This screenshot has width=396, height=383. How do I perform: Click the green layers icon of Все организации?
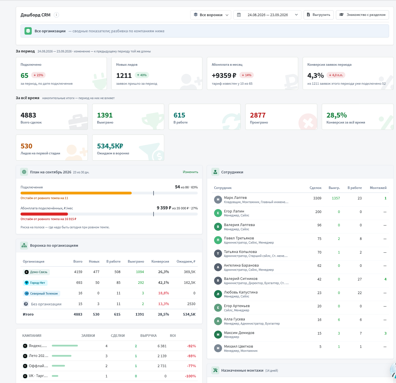pyautogui.click(x=28, y=31)
